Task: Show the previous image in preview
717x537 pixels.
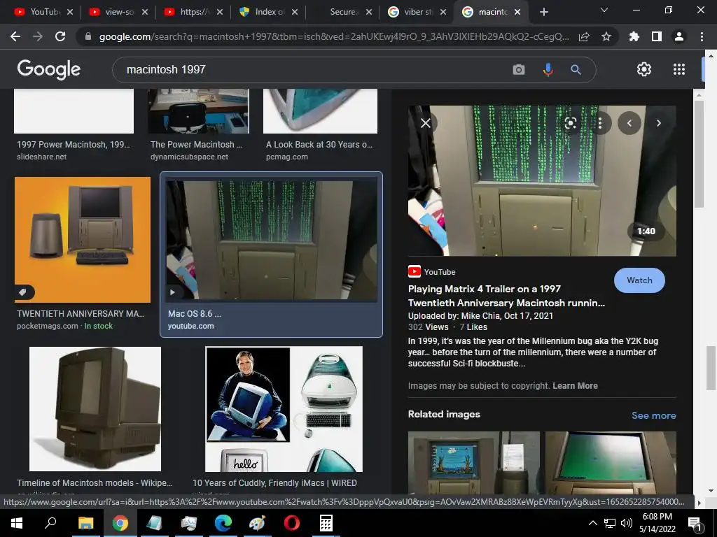Action: [x=629, y=123]
